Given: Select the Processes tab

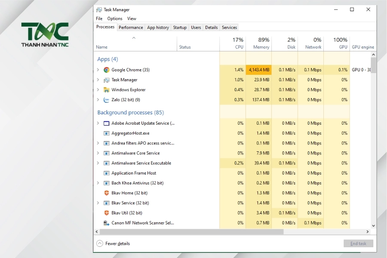Looking at the screenshot, I should 105,27.
